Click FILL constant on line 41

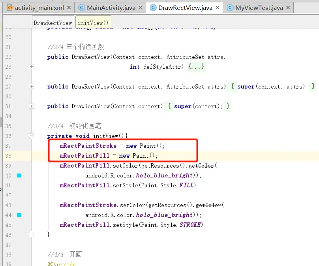(x=186, y=185)
